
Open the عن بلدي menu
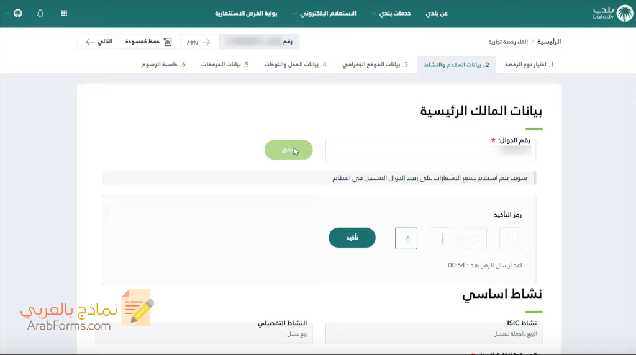click(x=437, y=14)
